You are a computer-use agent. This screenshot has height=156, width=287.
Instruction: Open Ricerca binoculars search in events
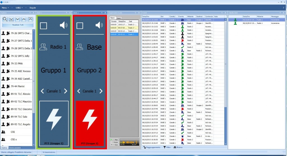click(x=175, y=147)
